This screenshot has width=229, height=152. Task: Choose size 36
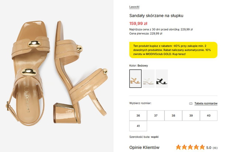[x=138, y=116]
